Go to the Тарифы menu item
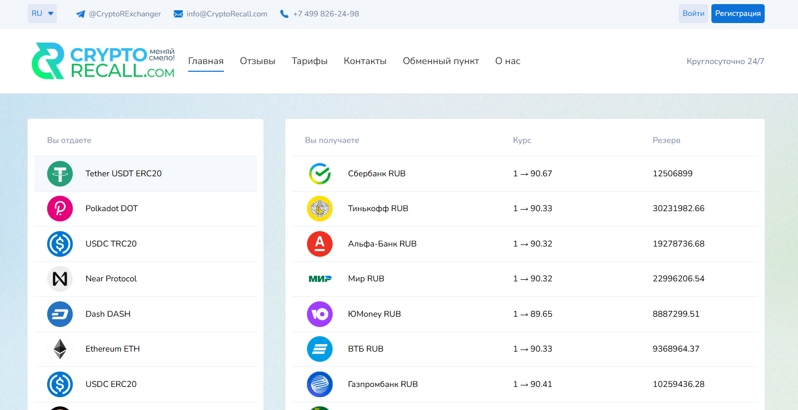Image resolution: width=798 pixels, height=410 pixels. coord(310,61)
